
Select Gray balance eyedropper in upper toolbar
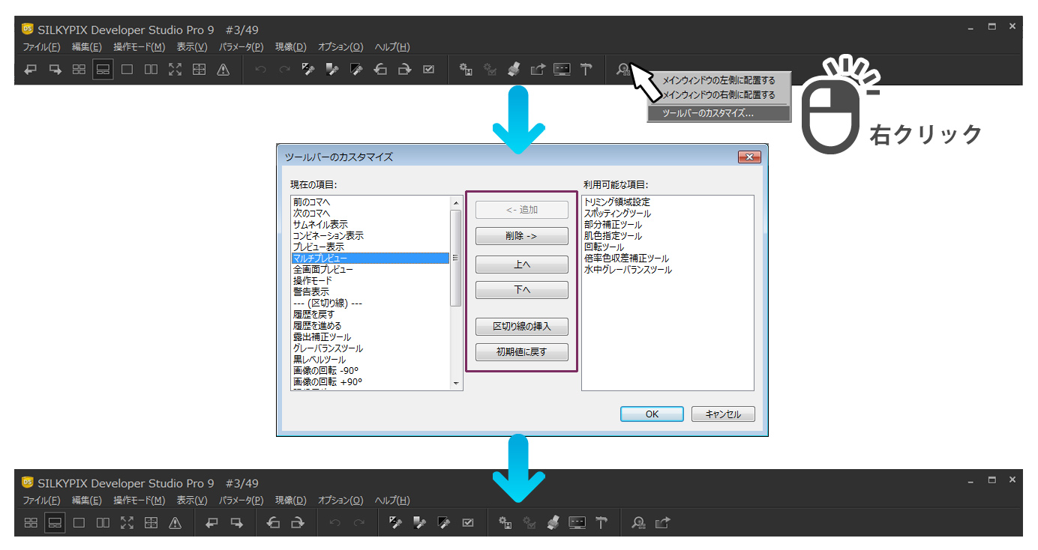pyautogui.click(x=332, y=70)
